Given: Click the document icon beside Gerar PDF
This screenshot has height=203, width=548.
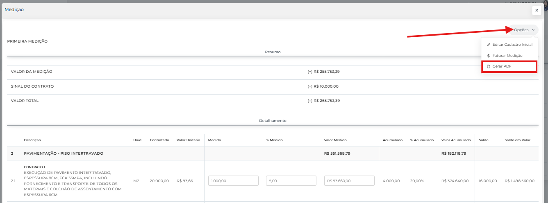Looking at the screenshot, I should (x=488, y=66).
